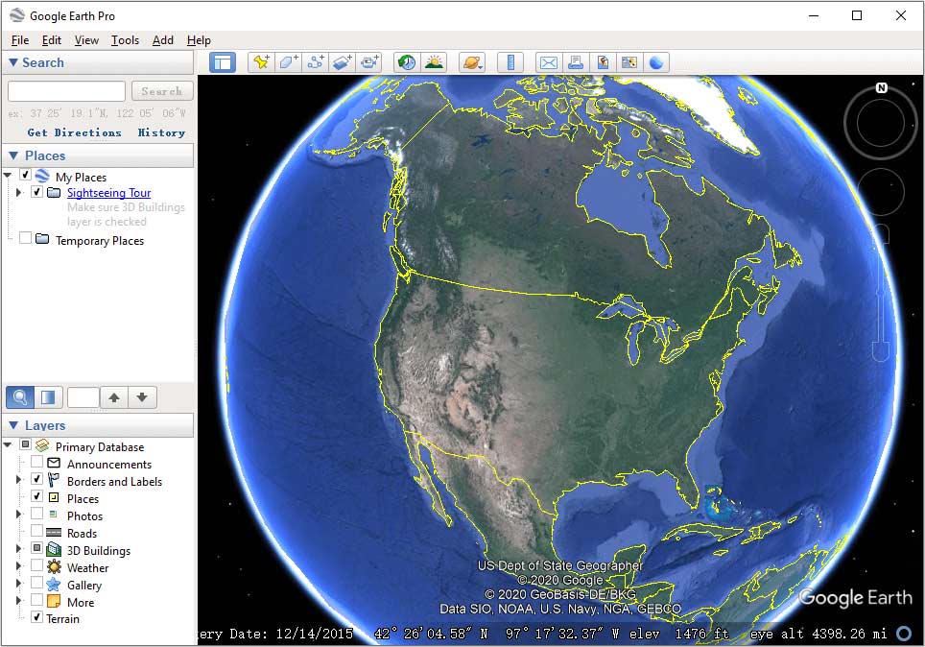Open the Add menu
Screen dimensions: 925x647
(163, 40)
